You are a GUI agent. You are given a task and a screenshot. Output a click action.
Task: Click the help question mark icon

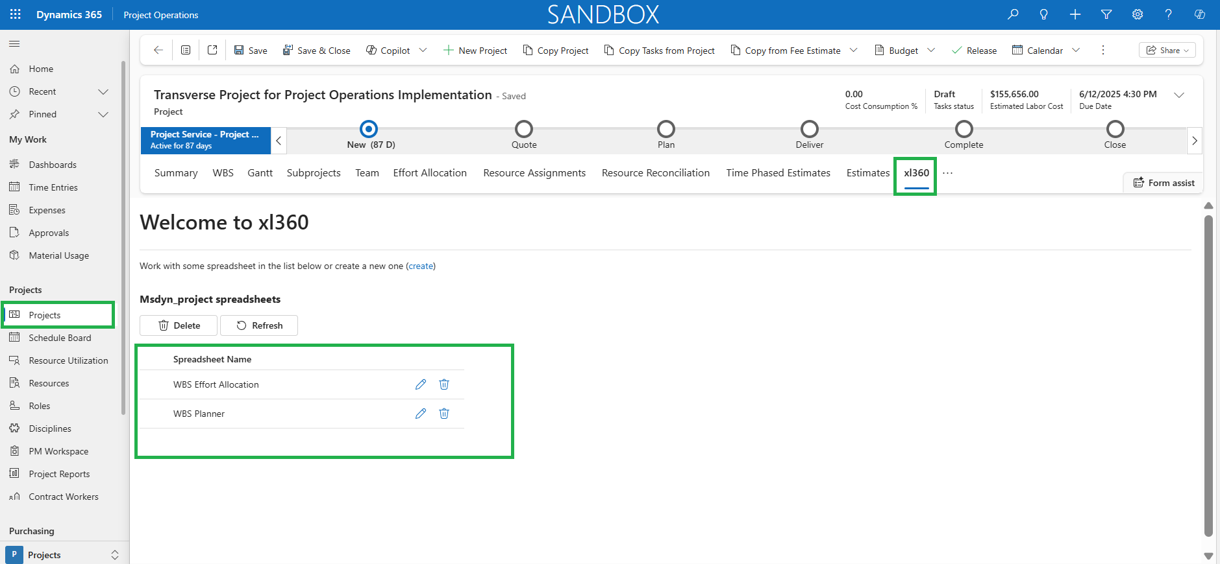coord(1169,14)
